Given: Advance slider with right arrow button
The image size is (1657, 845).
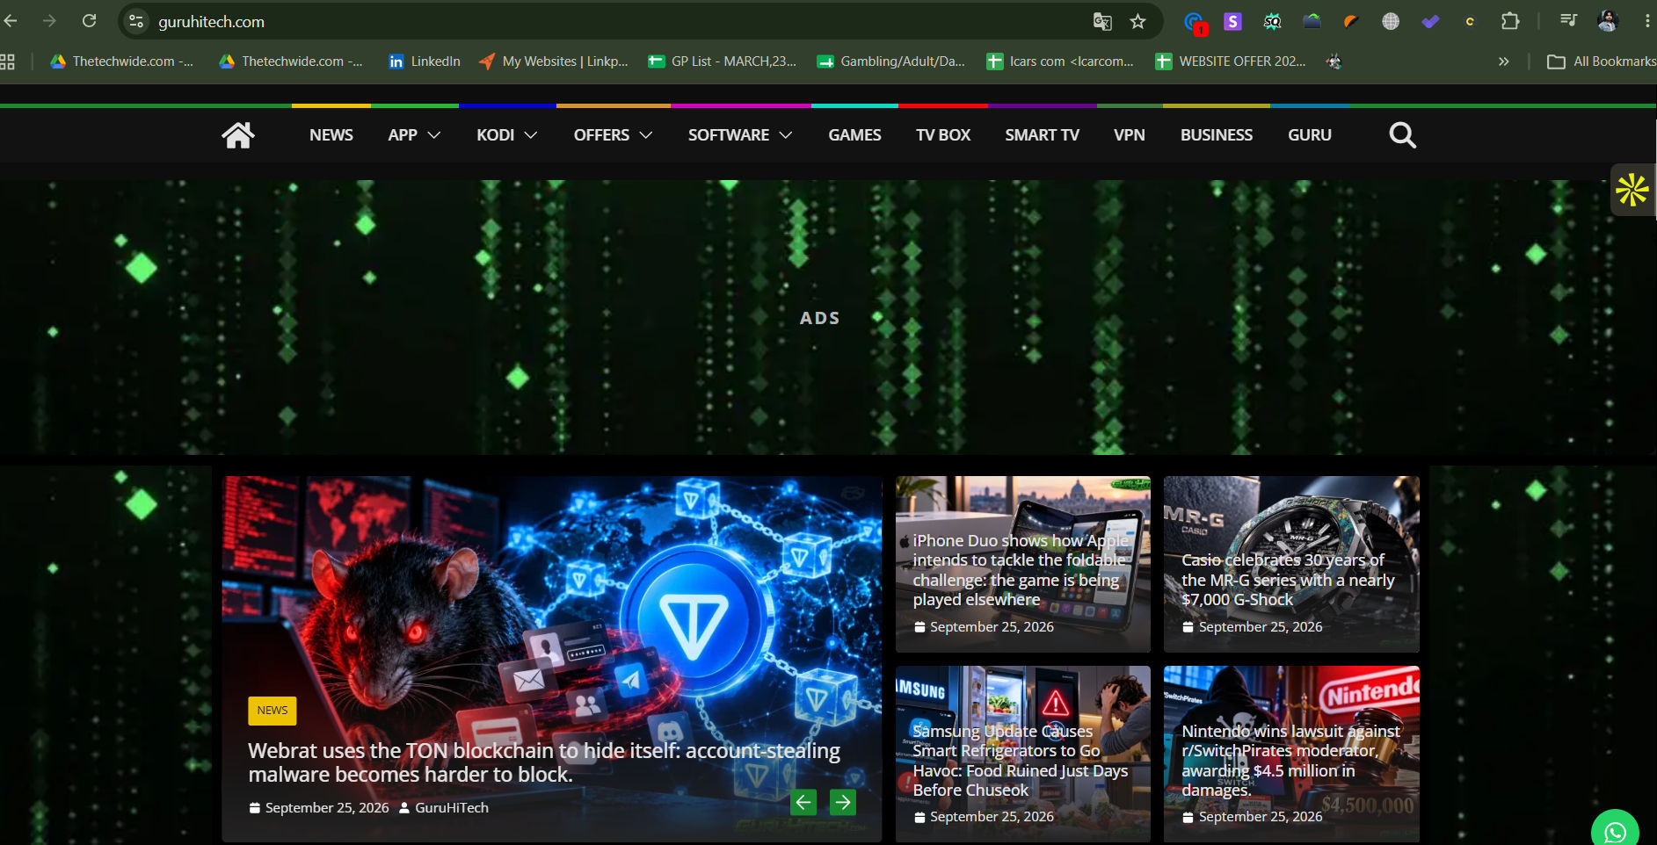Looking at the screenshot, I should (x=843, y=802).
